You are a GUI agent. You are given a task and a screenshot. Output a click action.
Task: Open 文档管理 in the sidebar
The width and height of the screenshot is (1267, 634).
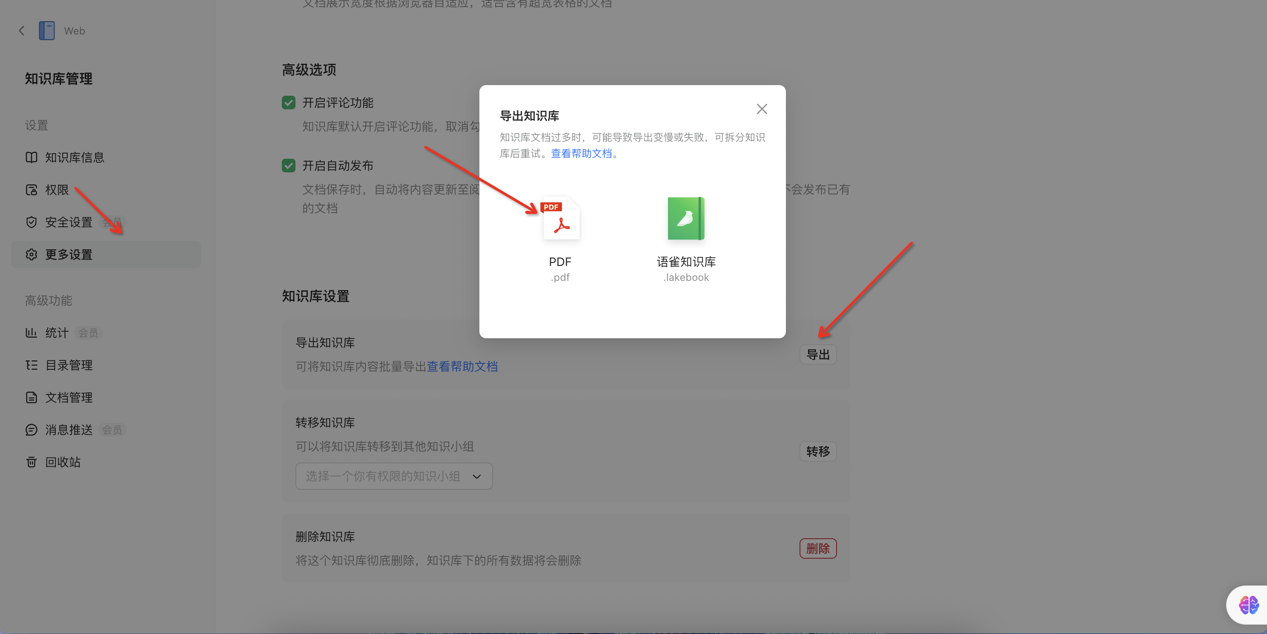coord(69,397)
